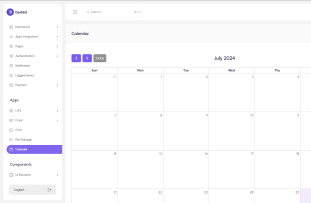Select the July 10 day cell
311x203 pixels.
pos(231,131)
